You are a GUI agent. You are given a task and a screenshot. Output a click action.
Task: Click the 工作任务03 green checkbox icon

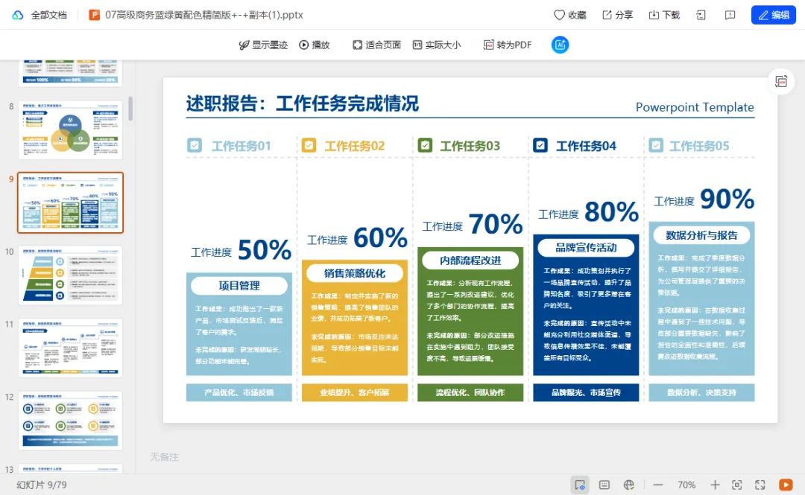(425, 145)
